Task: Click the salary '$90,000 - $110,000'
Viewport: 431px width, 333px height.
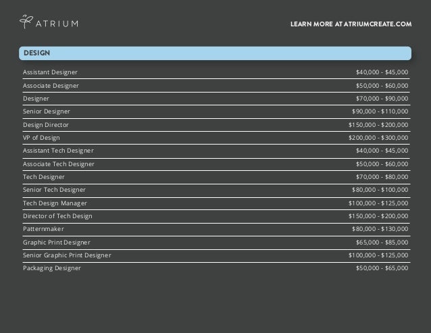Action: point(380,111)
